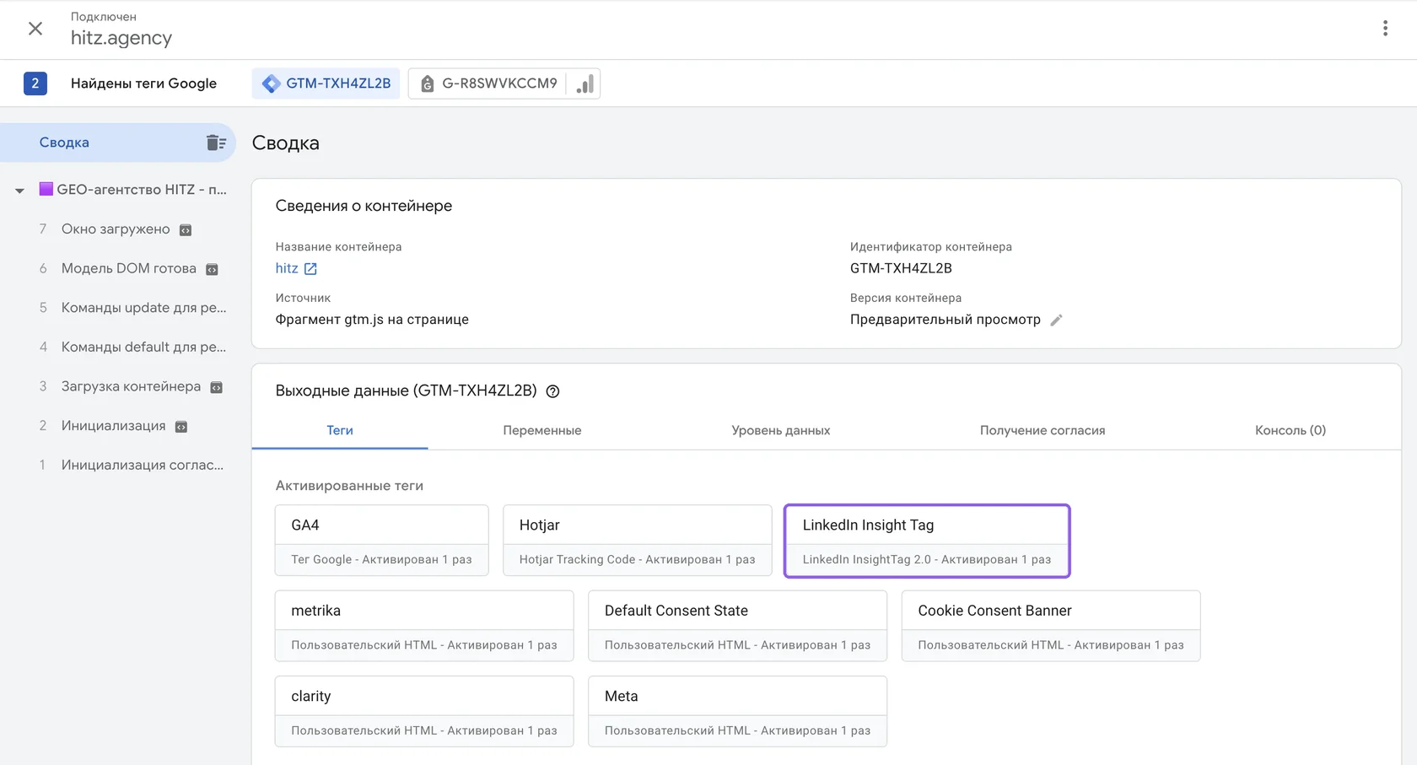Click the Активированные теги section heading
1417x765 pixels.
[349, 486]
